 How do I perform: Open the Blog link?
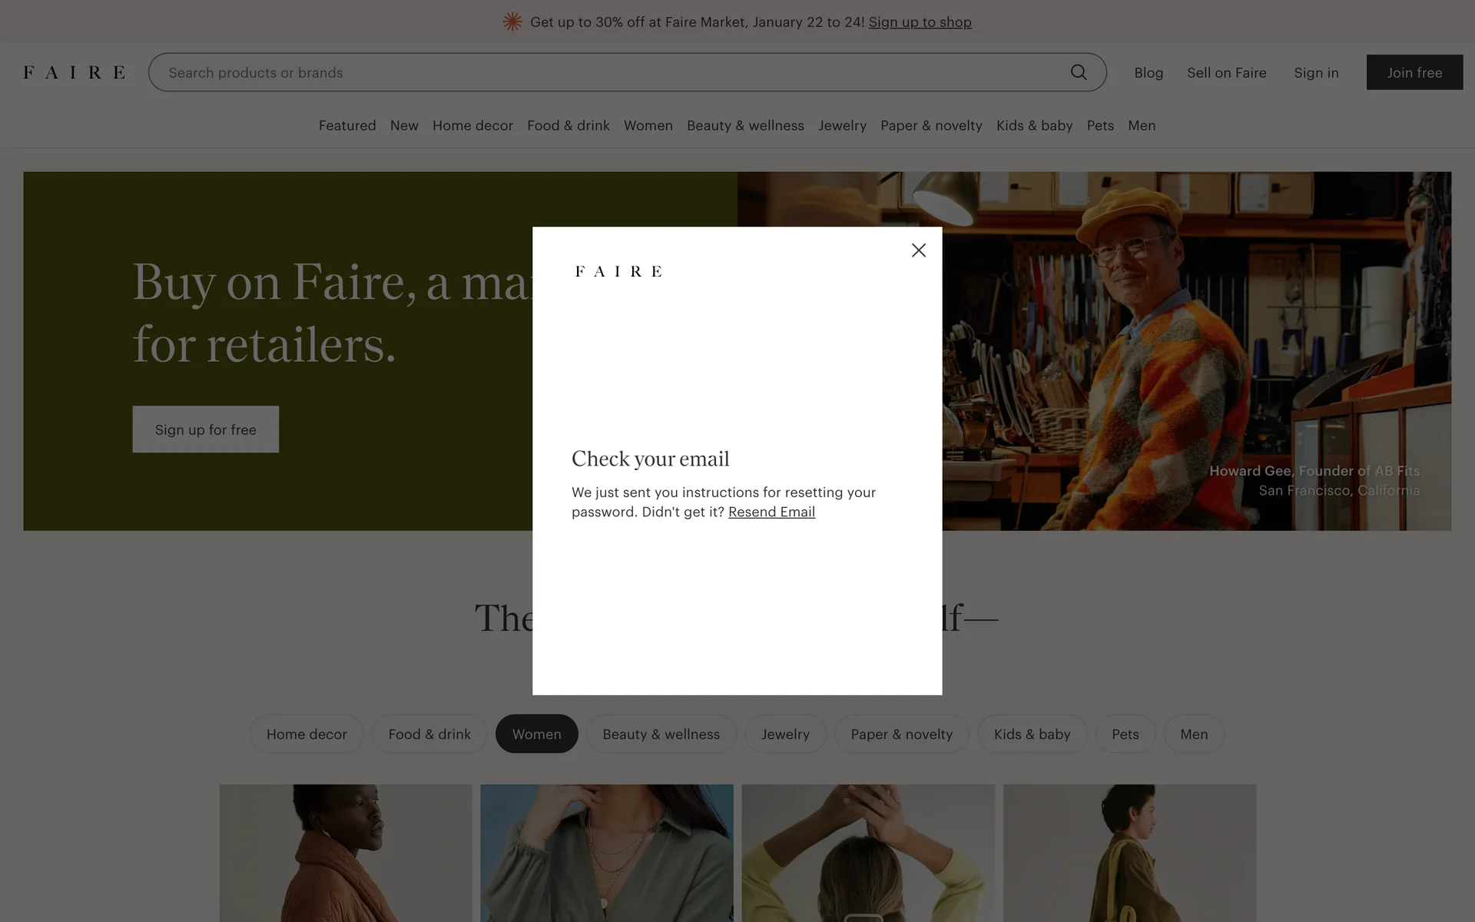(1149, 72)
